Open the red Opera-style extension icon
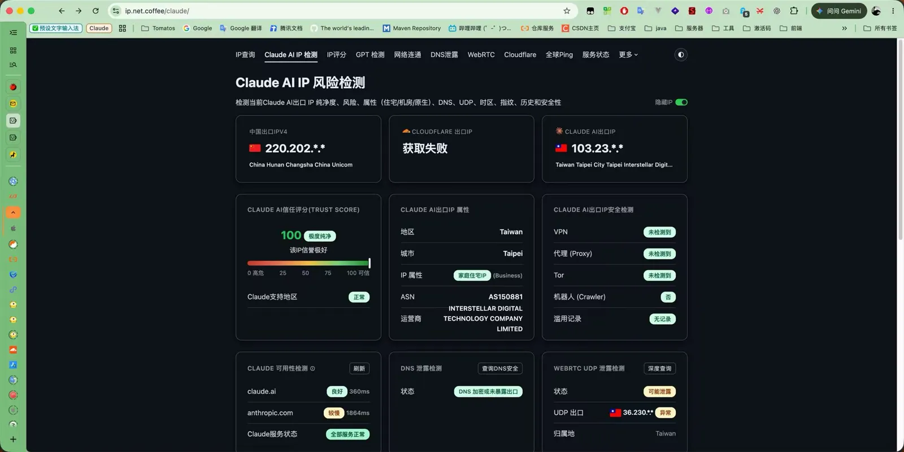The image size is (904, 452). 624,11
